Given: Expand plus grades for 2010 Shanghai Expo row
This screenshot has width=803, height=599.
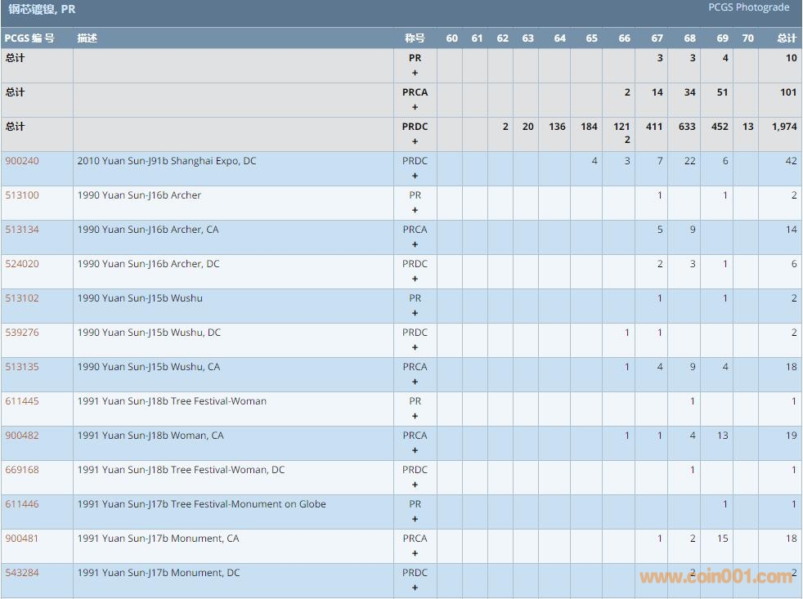Looking at the screenshot, I should pyautogui.click(x=415, y=176).
